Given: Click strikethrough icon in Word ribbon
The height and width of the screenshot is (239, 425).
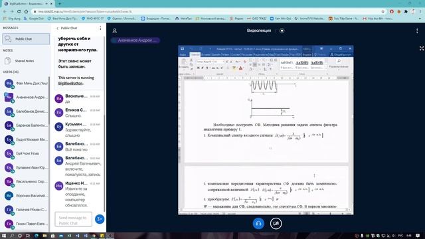Looking at the screenshot, I should click(x=213, y=68).
